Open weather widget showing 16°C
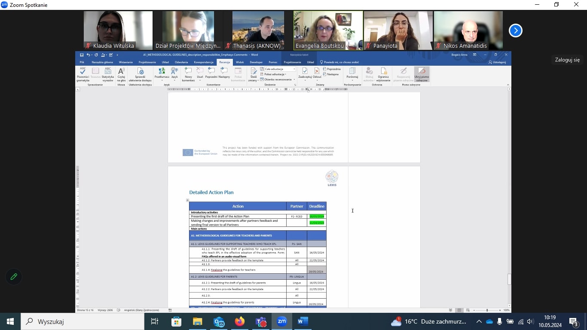This screenshot has width=587, height=330. [428, 321]
